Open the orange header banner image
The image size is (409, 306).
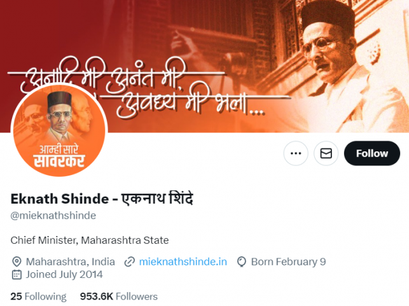point(205,66)
